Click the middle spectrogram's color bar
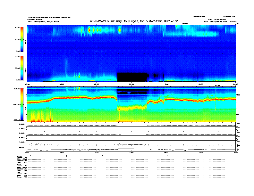 tap(22, 68)
